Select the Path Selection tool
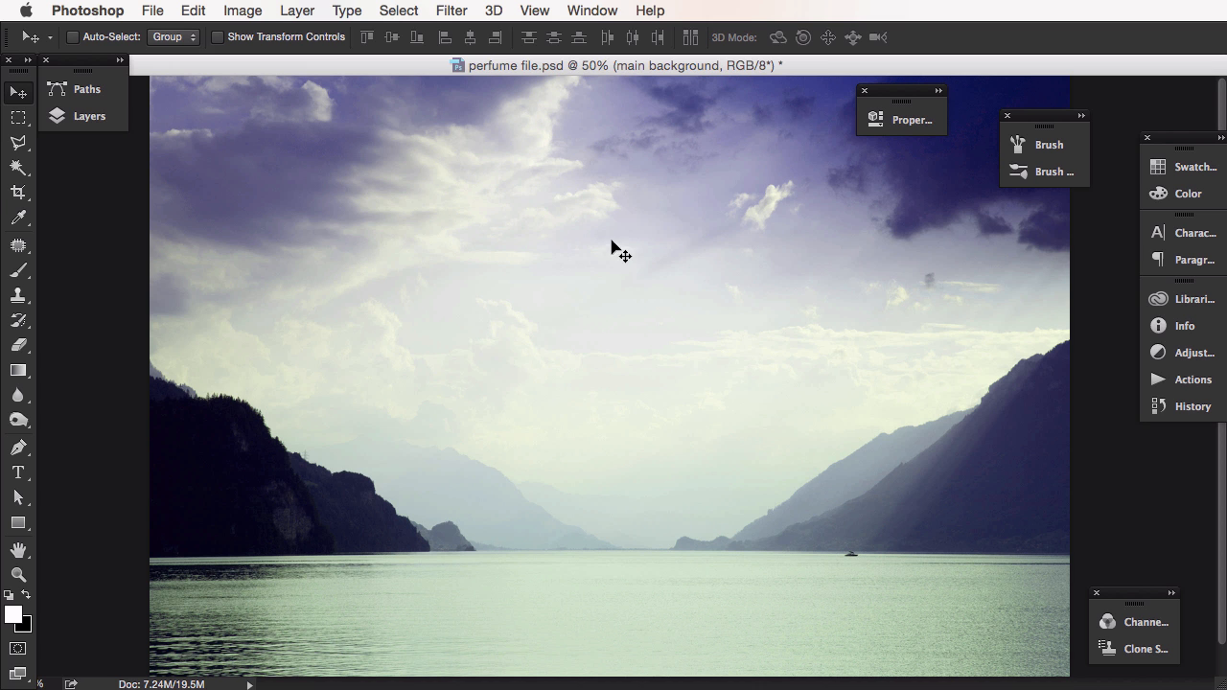 (x=18, y=497)
